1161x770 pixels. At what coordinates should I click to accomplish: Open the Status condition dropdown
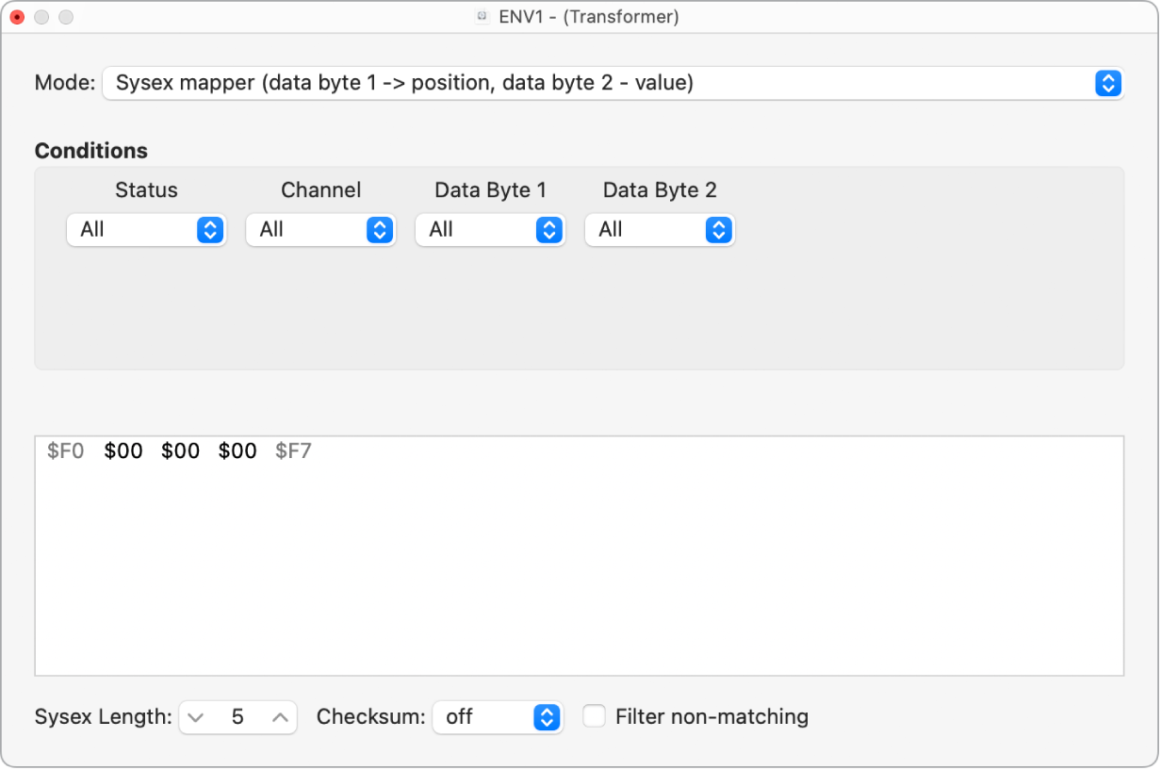146,230
